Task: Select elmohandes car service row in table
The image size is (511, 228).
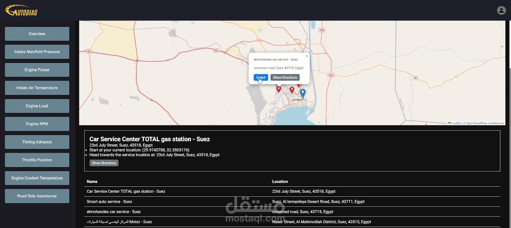Action: point(292,212)
